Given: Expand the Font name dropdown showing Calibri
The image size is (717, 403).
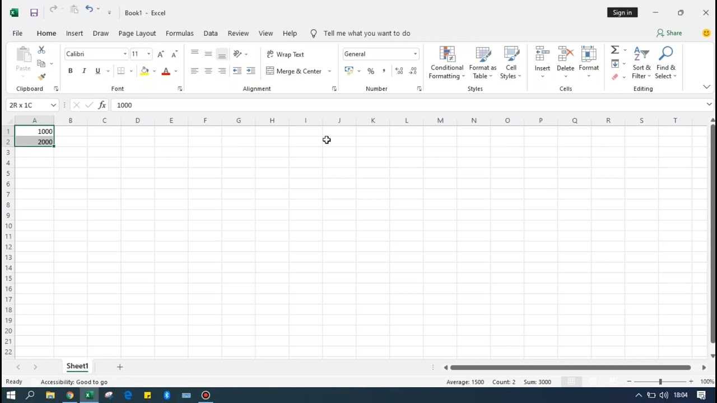Looking at the screenshot, I should 125,54.
